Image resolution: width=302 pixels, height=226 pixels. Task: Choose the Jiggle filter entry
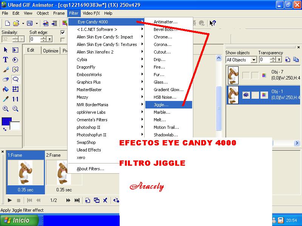click(x=168, y=105)
